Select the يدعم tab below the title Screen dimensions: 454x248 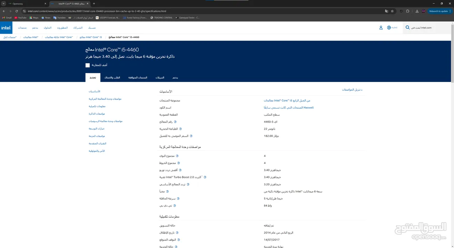tap(175, 77)
